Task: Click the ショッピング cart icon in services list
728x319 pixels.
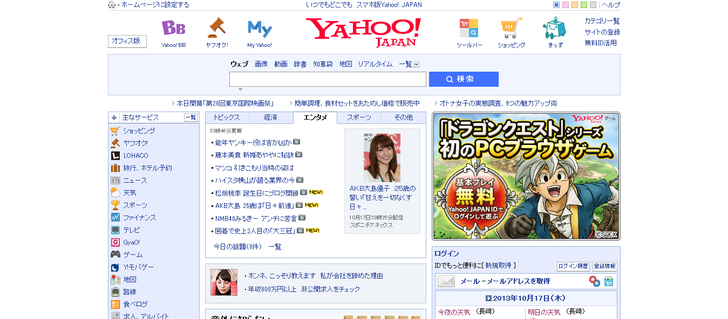Action: click(115, 130)
